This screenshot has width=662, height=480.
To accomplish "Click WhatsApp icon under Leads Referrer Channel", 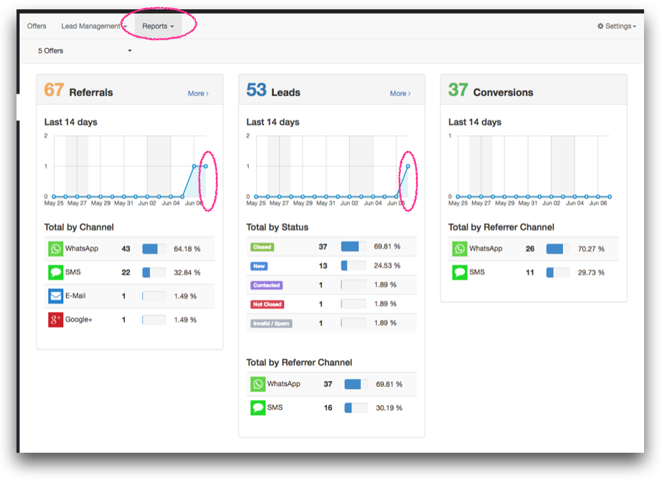I will (258, 385).
